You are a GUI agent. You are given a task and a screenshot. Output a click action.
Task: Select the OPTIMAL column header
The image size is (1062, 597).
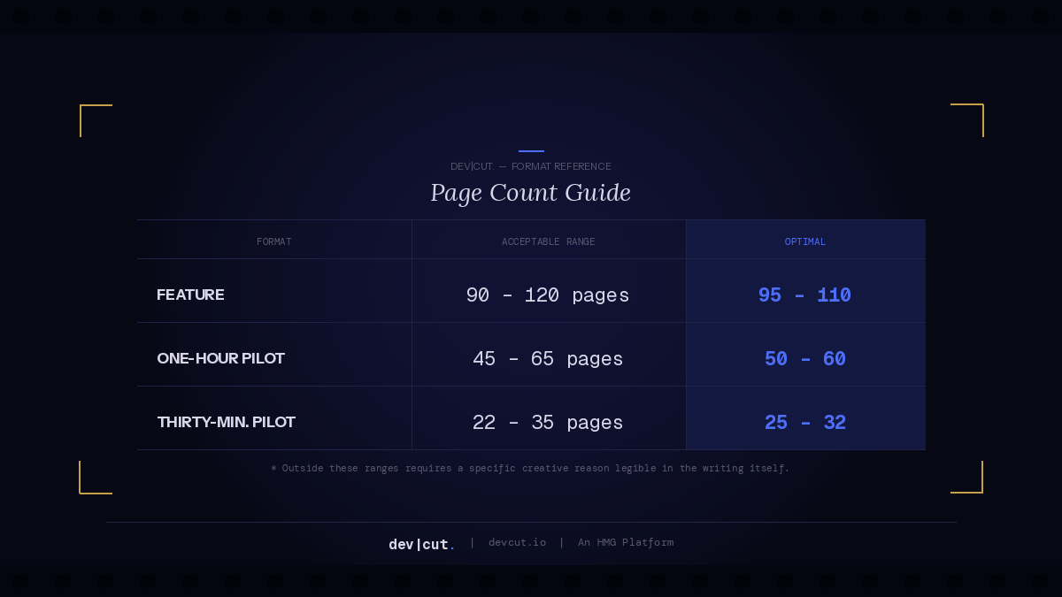point(805,241)
